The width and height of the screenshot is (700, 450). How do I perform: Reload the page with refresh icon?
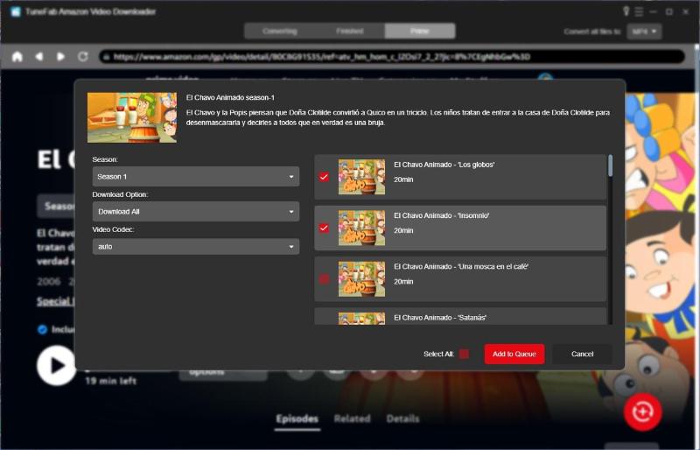pyautogui.click(x=83, y=56)
